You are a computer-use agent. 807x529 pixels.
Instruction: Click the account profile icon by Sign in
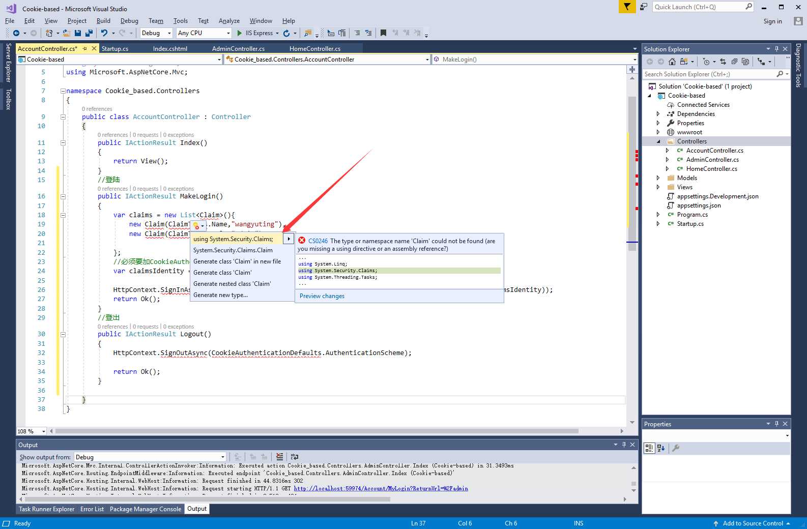[798, 21]
